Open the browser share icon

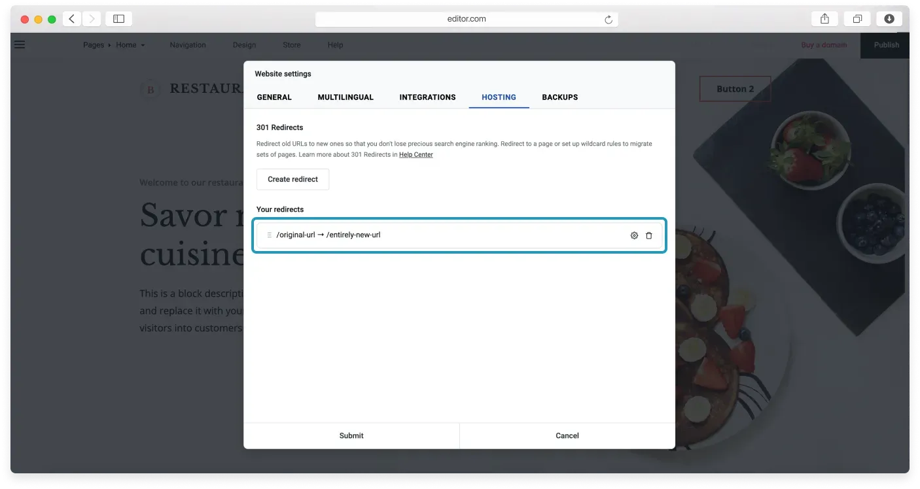[x=824, y=19]
